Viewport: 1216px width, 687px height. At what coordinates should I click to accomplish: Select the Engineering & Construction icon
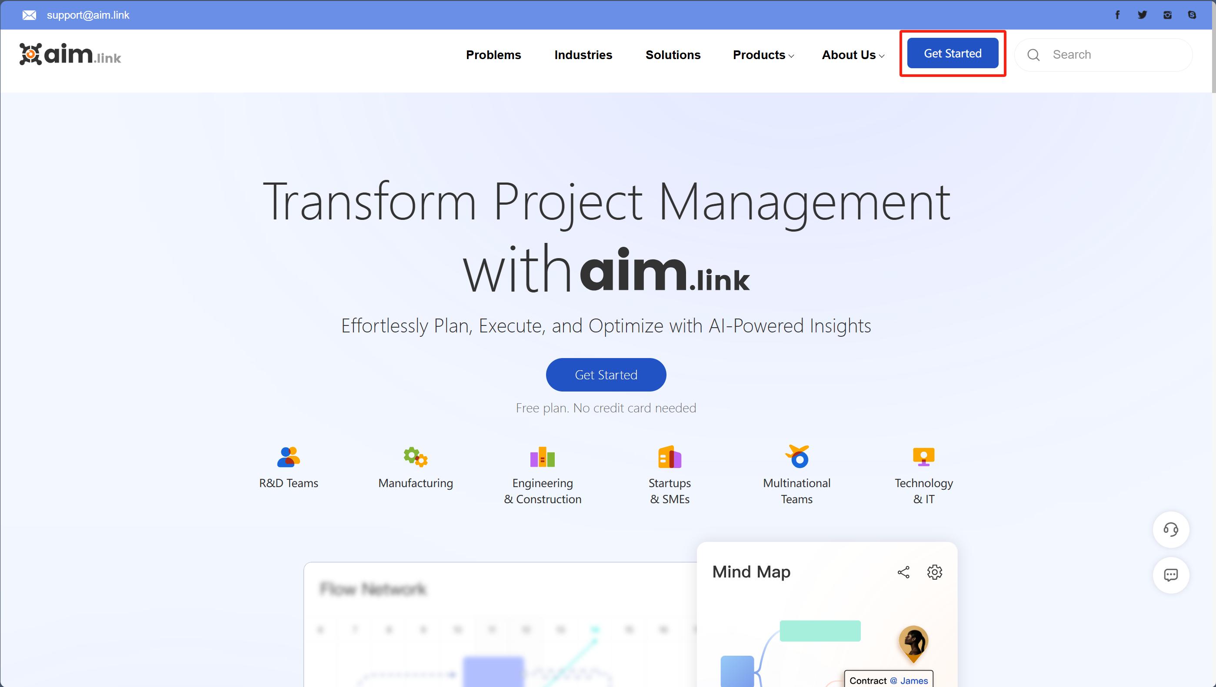tap(542, 456)
